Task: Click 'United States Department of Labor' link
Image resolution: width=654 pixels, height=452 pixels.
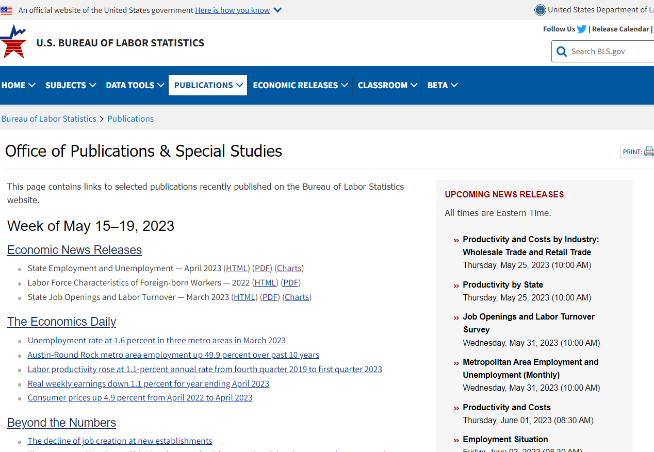Action: click(600, 10)
